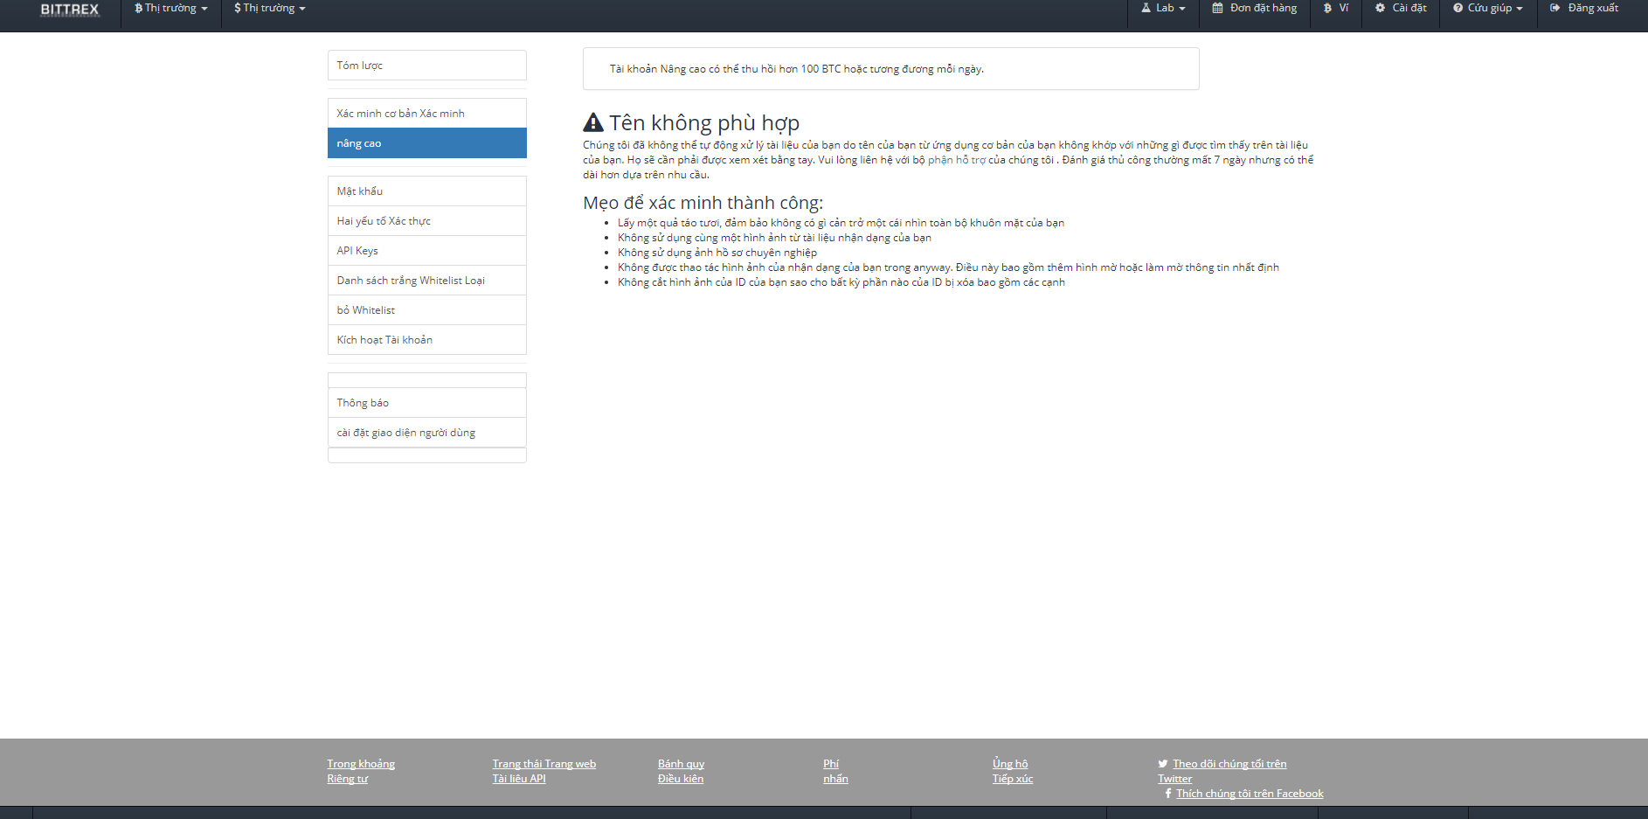Open the Ủng hộ footer link
The image size is (1648, 819).
pyautogui.click(x=1010, y=764)
